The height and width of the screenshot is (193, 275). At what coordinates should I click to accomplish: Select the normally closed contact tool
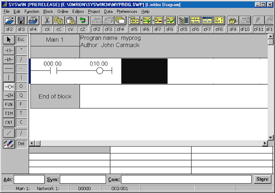click(x=9, y=60)
